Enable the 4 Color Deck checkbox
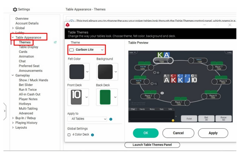The image size is (238, 155). 69,135
